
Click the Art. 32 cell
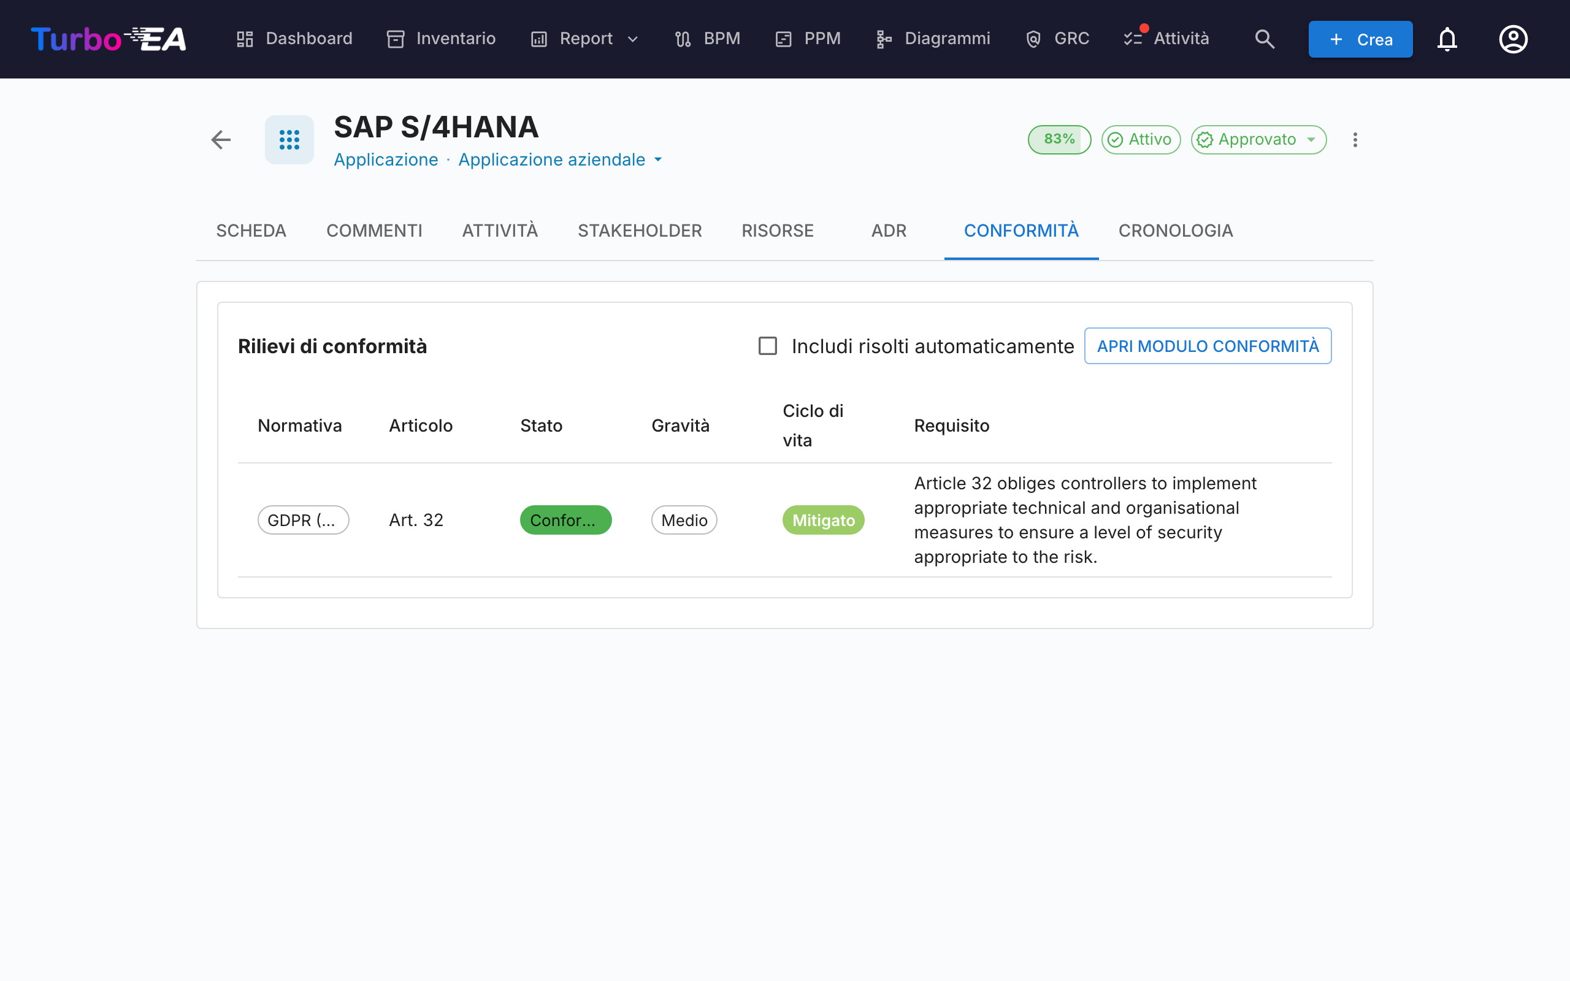416,520
